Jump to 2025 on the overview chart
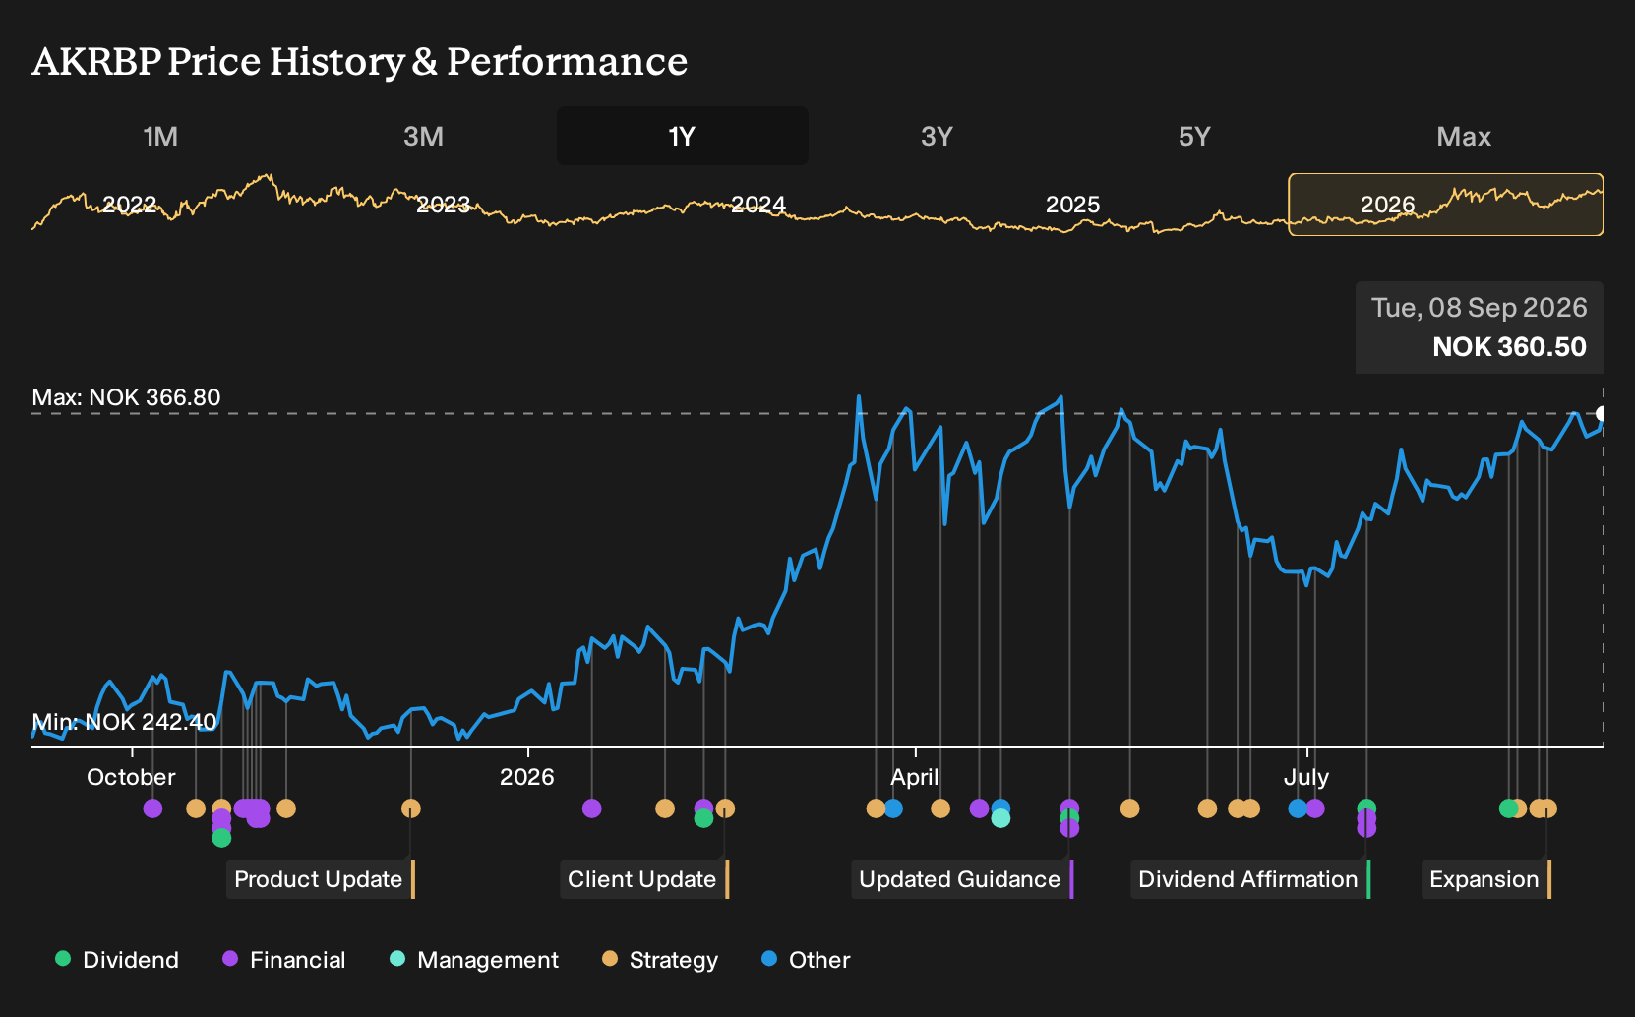Image resolution: width=1635 pixels, height=1017 pixels. [x=1072, y=205]
